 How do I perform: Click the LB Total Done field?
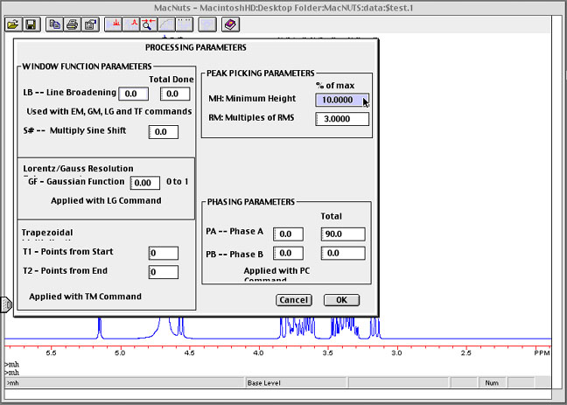pos(174,94)
